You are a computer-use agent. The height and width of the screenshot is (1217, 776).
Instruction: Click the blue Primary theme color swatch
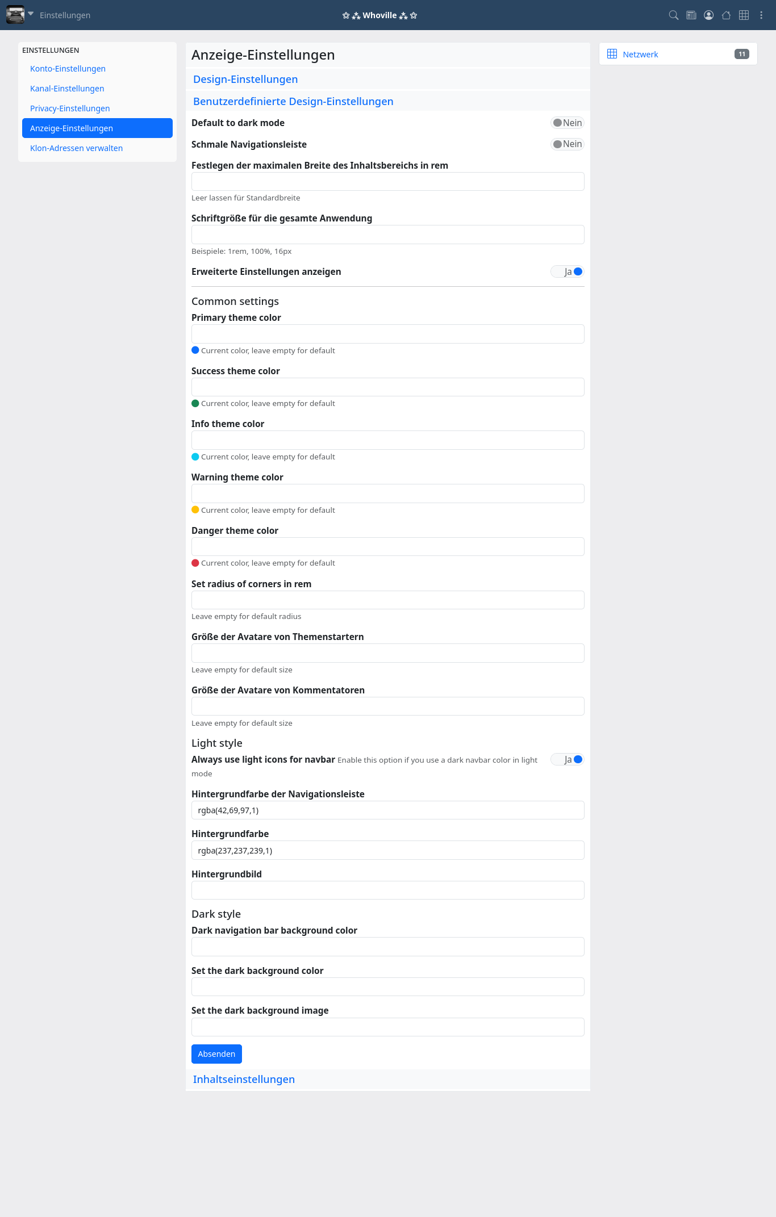pos(195,350)
